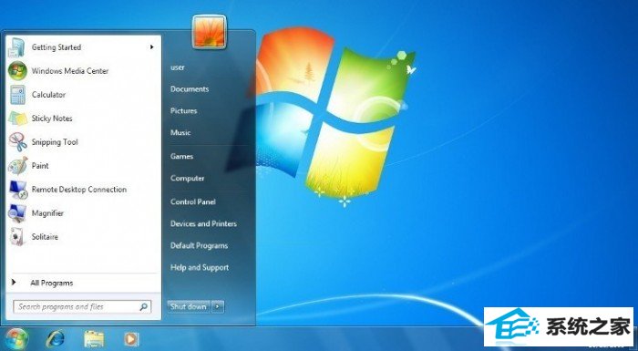Viewport: 638px width, 351px height.
Task: Select the Windows Media Center label
Action: (70, 71)
